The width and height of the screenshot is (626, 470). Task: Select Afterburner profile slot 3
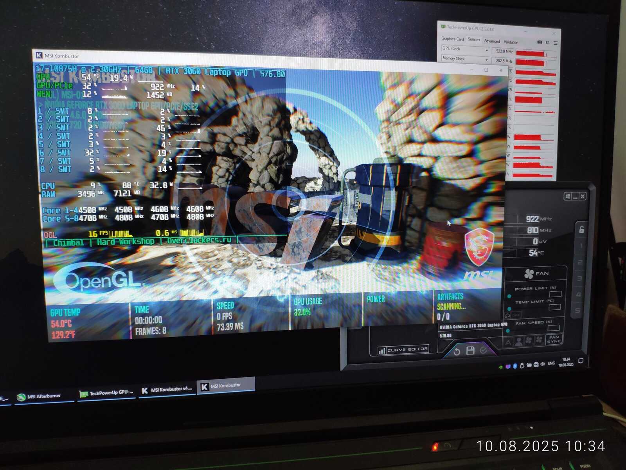pyautogui.click(x=579, y=278)
